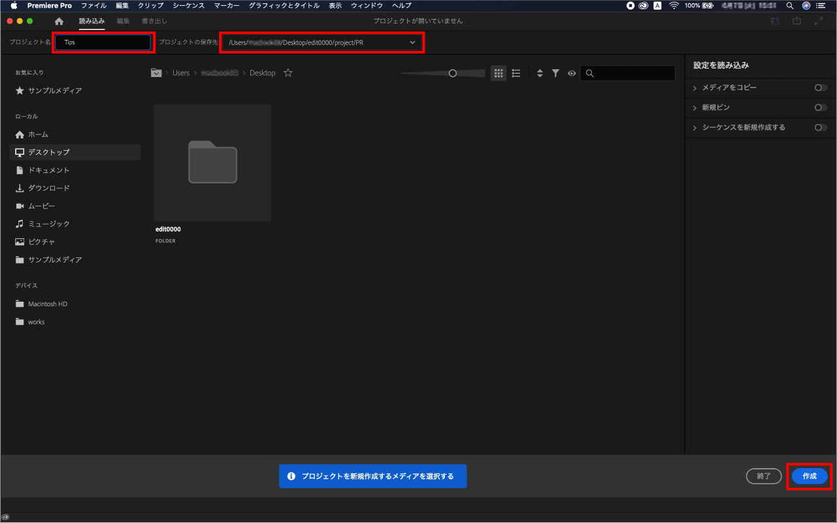Switch to the Import tab
The width and height of the screenshot is (837, 523).
tap(91, 21)
